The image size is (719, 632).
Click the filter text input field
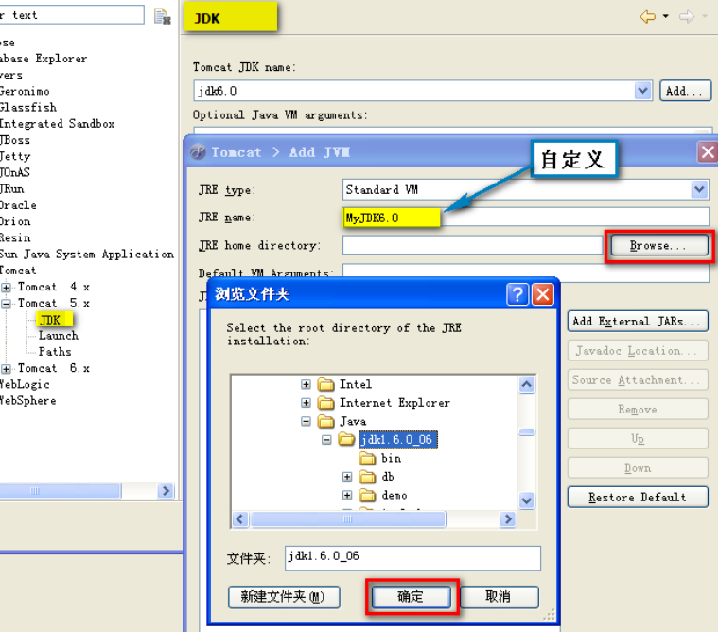[72, 15]
